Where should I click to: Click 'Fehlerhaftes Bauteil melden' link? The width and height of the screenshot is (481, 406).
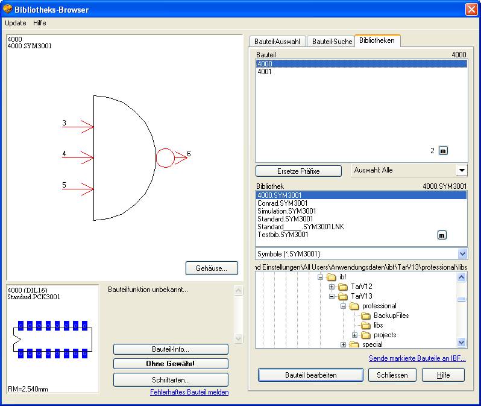pyautogui.click(x=189, y=392)
